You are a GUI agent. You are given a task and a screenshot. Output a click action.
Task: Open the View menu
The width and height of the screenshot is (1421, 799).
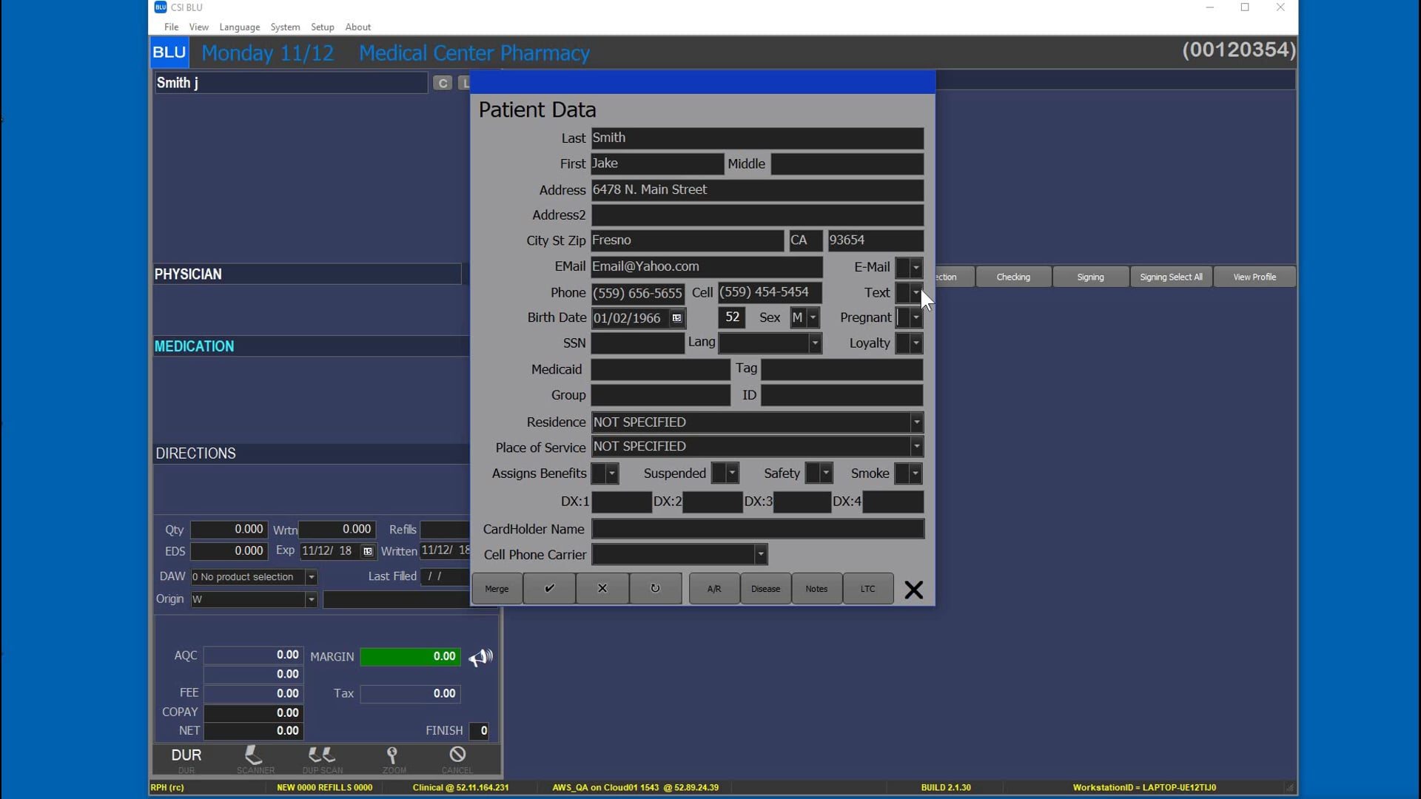[x=198, y=27]
